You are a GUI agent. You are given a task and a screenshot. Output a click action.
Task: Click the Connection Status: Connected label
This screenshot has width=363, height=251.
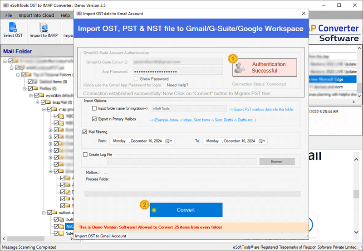(x=259, y=84)
